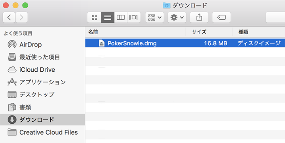This screenshot has height=143, width=285.
Task: Go back with the left chevron button
Action: coord(9,17)
